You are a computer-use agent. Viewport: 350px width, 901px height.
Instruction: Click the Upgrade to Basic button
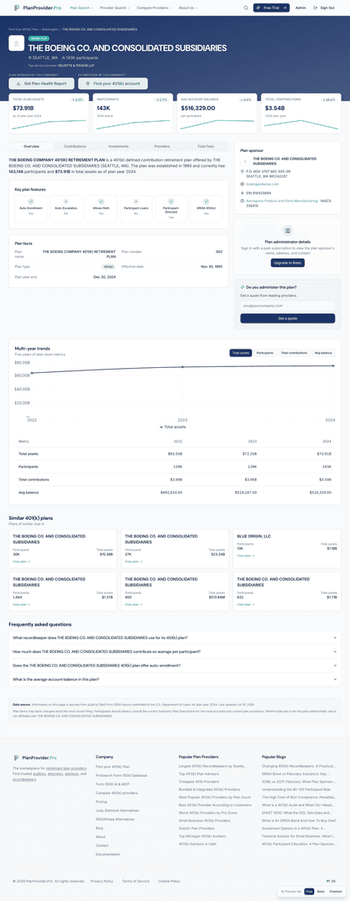(287, 263)
